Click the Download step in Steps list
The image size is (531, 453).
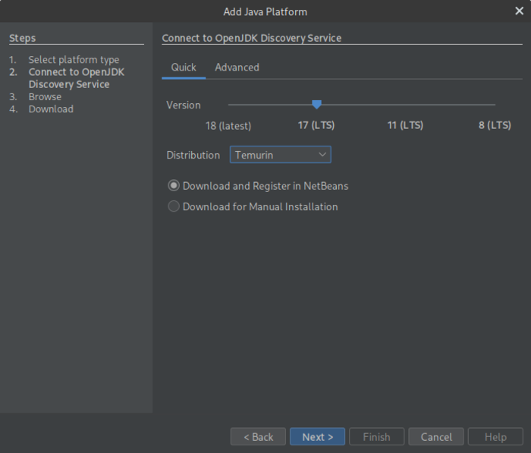pyautogui.click(x=51, y=109)
